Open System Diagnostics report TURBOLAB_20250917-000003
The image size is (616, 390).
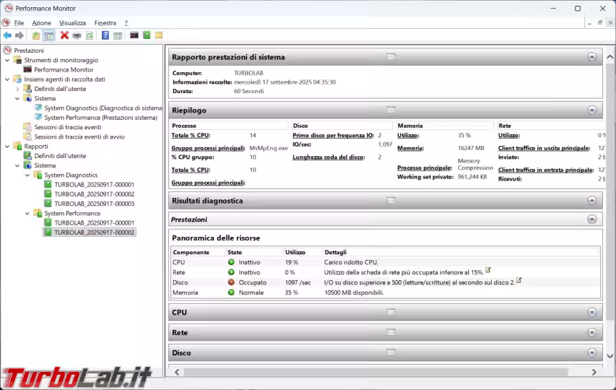(94, 204)
